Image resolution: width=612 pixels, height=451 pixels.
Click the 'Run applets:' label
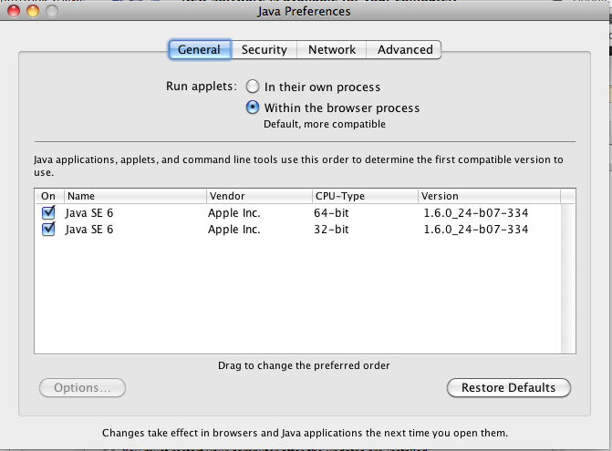pos(202,87)
